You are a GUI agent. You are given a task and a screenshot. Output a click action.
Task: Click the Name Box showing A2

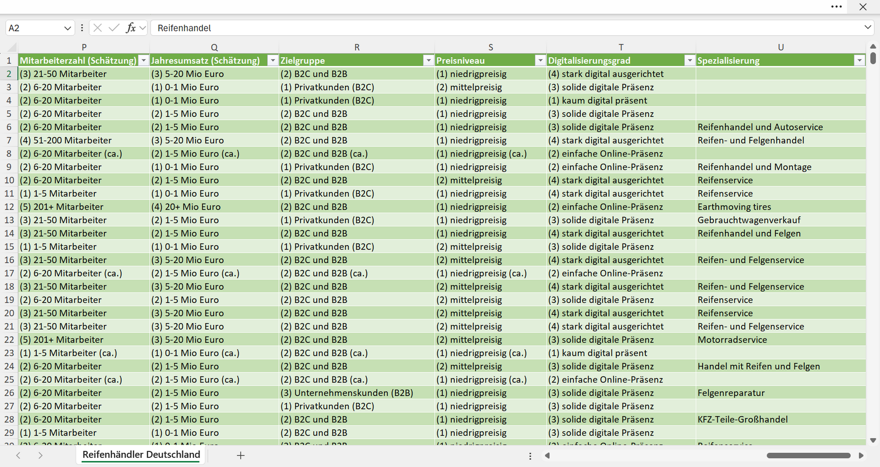(x=34, y=28)
